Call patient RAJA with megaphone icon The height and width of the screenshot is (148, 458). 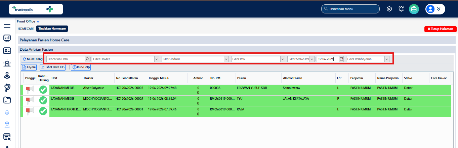30,111
